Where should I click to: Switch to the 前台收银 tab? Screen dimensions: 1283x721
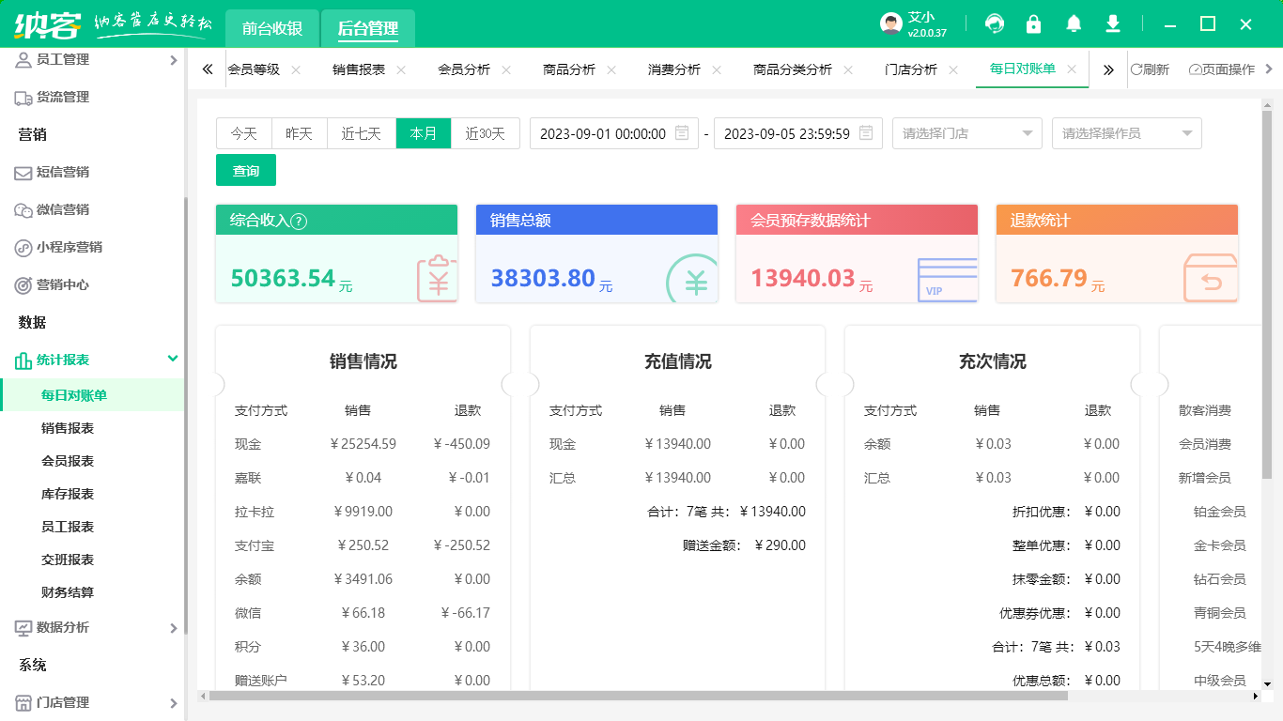pyautogui.click(x=272, y=29)
